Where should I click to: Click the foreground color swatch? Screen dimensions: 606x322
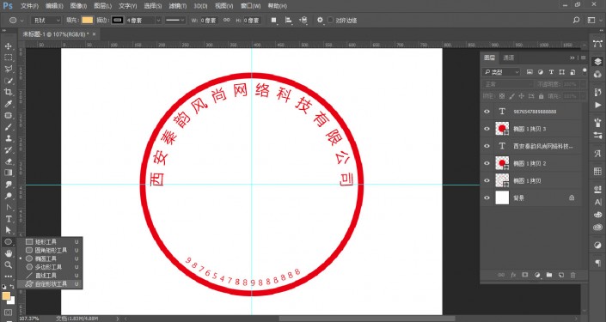6,296
